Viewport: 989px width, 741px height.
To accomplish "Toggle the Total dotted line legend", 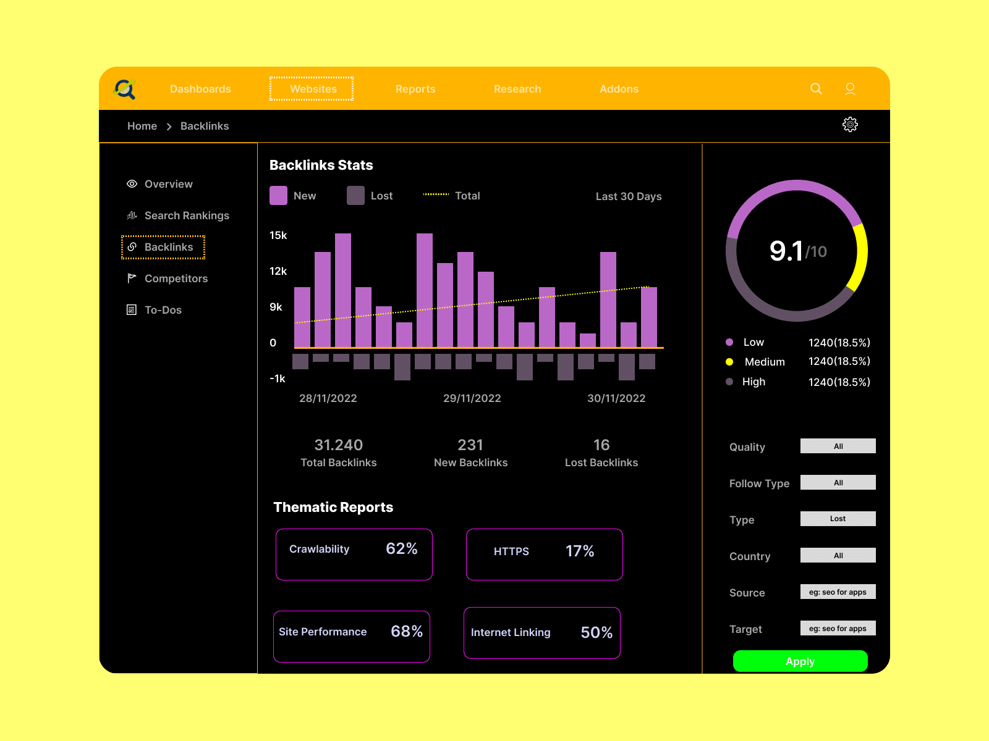I will tap(436, 195).
